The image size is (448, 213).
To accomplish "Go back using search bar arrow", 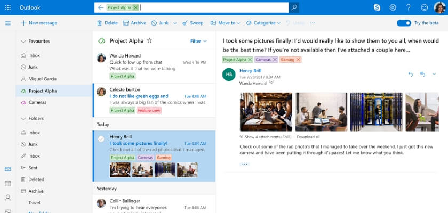I will pyautogui.click(x=101, y=7).
